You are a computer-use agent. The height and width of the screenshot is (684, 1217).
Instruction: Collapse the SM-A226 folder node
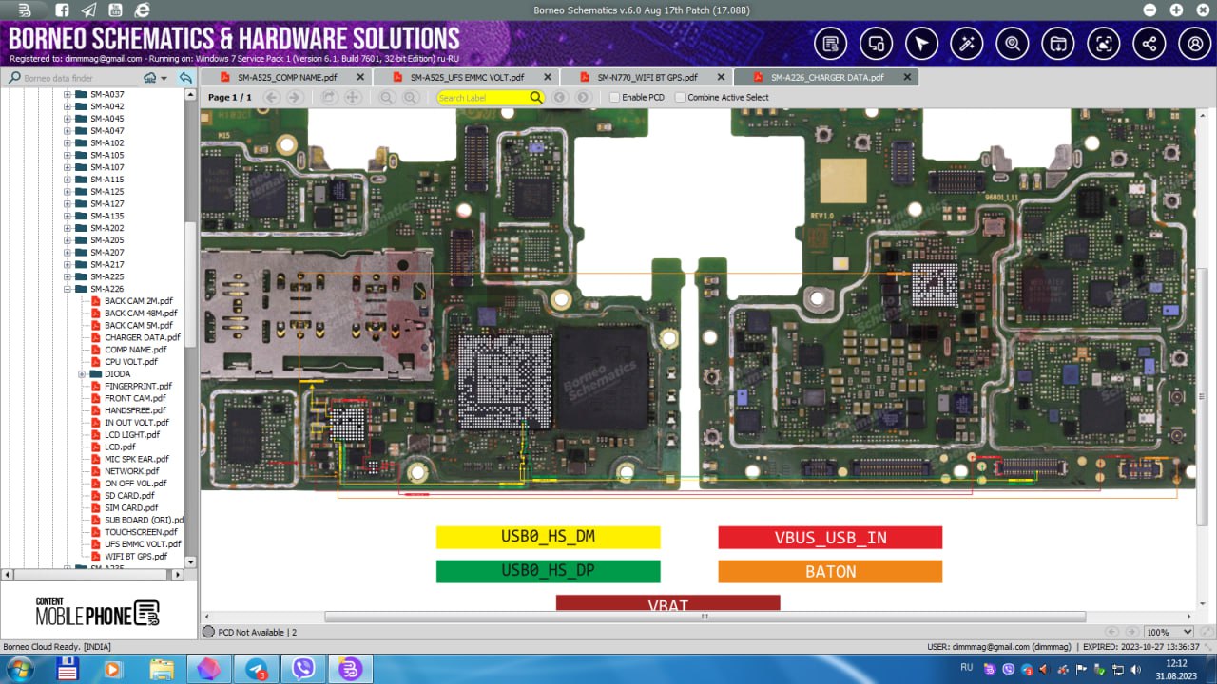[x=68, y=289]
